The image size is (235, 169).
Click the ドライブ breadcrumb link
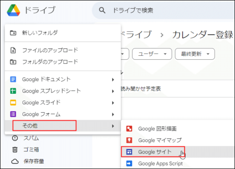(x=136, y=34)
